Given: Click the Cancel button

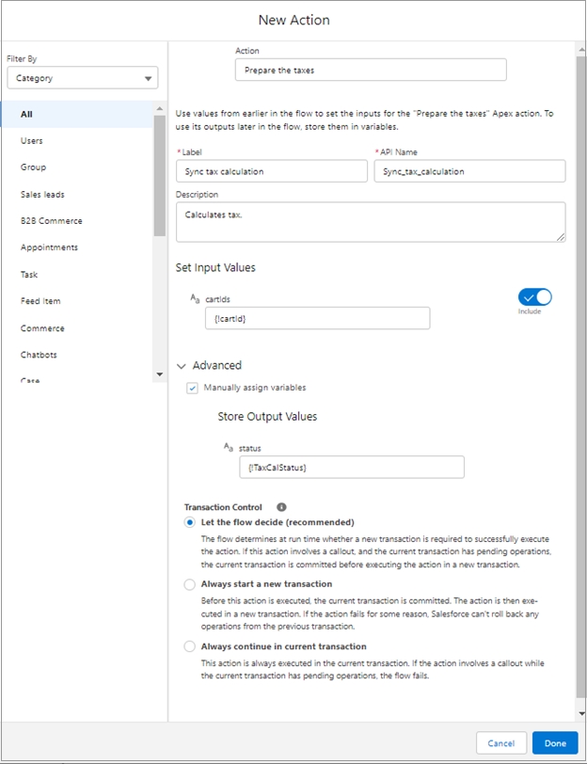Looking at the screenshot, I should (501, 743).
